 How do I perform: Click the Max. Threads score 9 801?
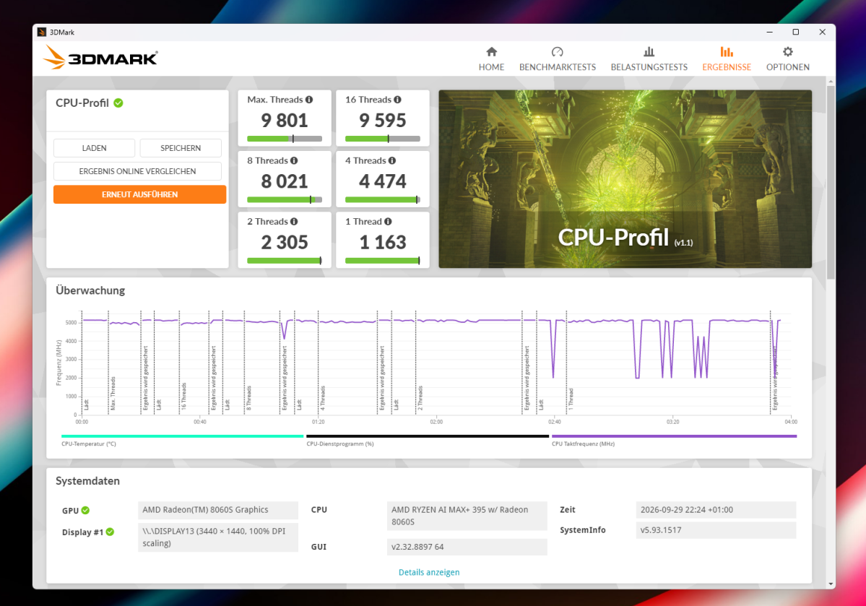click(285, 120)
